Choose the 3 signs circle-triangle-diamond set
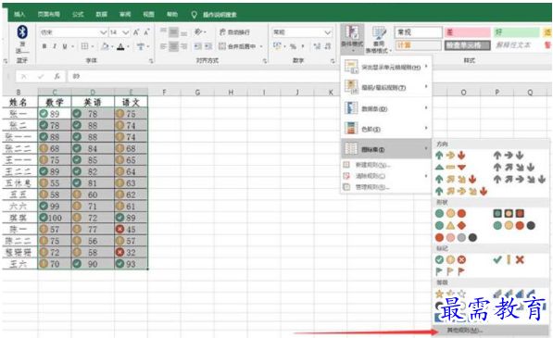Viewport: 553px width, 338px height. [x=450, y=225]
